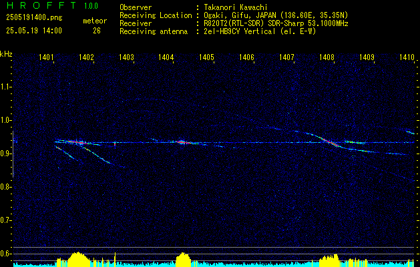Click the date stamp 25.05.19 14:00
Image resolution: width=420 pixels, height=267 pixels.
pos(34,31)
